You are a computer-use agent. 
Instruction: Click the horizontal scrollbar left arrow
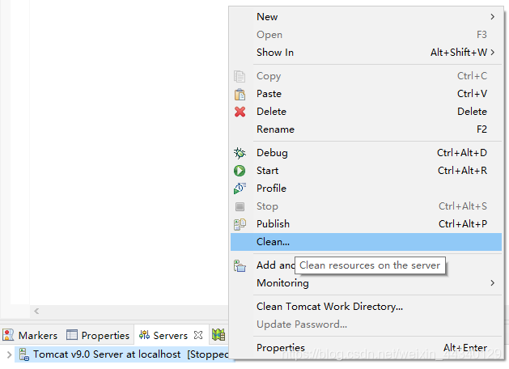pyautogui.click(x=36, y=311)
